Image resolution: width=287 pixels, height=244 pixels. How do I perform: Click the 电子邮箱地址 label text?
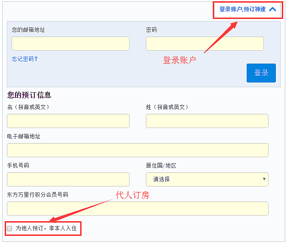[x=24, y=136]
